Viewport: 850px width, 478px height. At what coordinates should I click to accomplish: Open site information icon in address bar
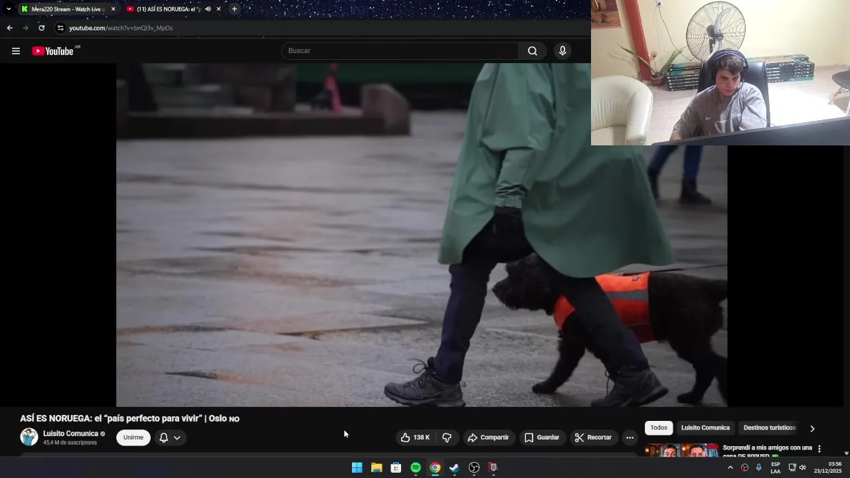pos(60,28)
